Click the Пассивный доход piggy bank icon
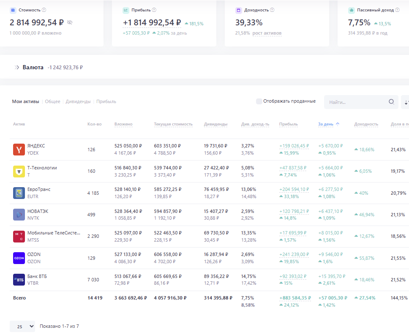409x335 pixels. tap(352, 10)
